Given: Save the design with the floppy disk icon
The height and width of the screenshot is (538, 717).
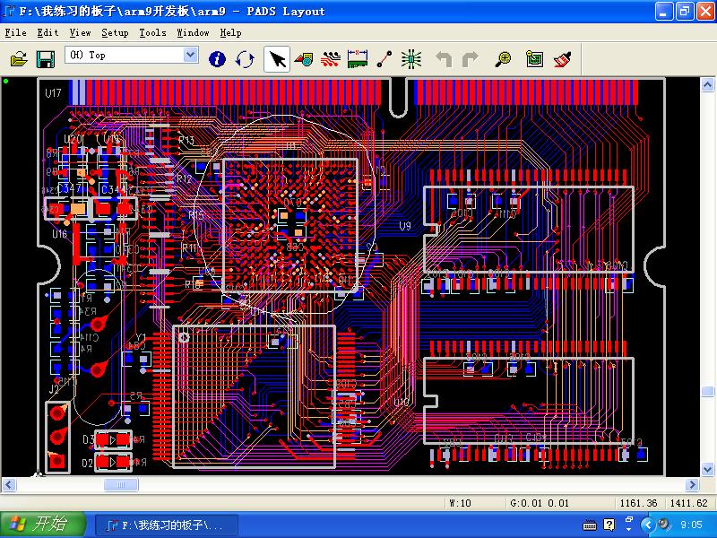Looking at the screenshot, I should [45, 59].
